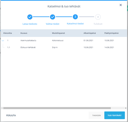Click the PERUUTA cancel button

[x=11, y=115]
